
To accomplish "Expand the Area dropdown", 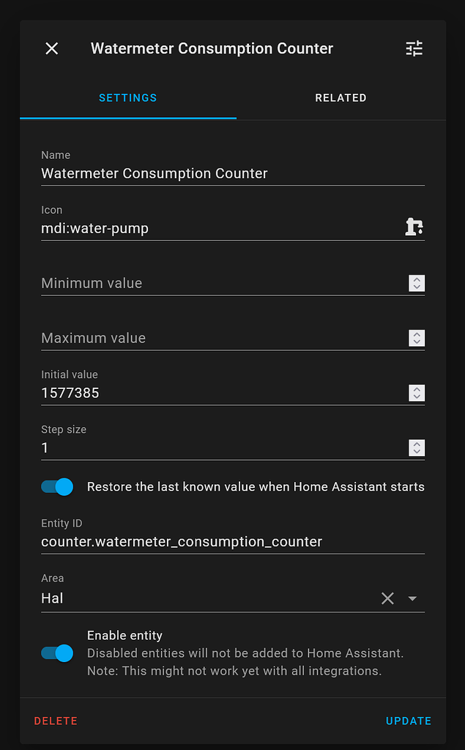I will click(x=412, y=598).
